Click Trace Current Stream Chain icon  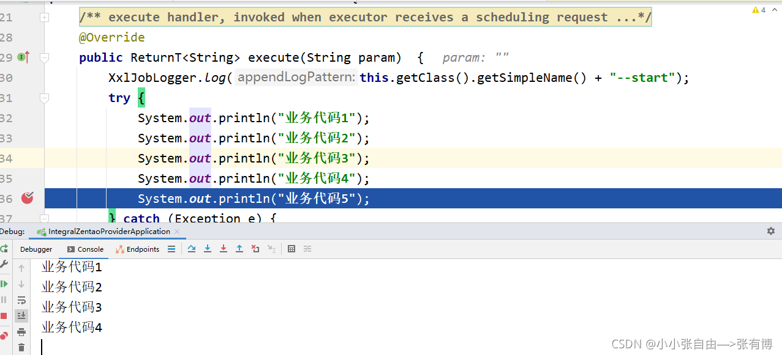coord(307,249)
